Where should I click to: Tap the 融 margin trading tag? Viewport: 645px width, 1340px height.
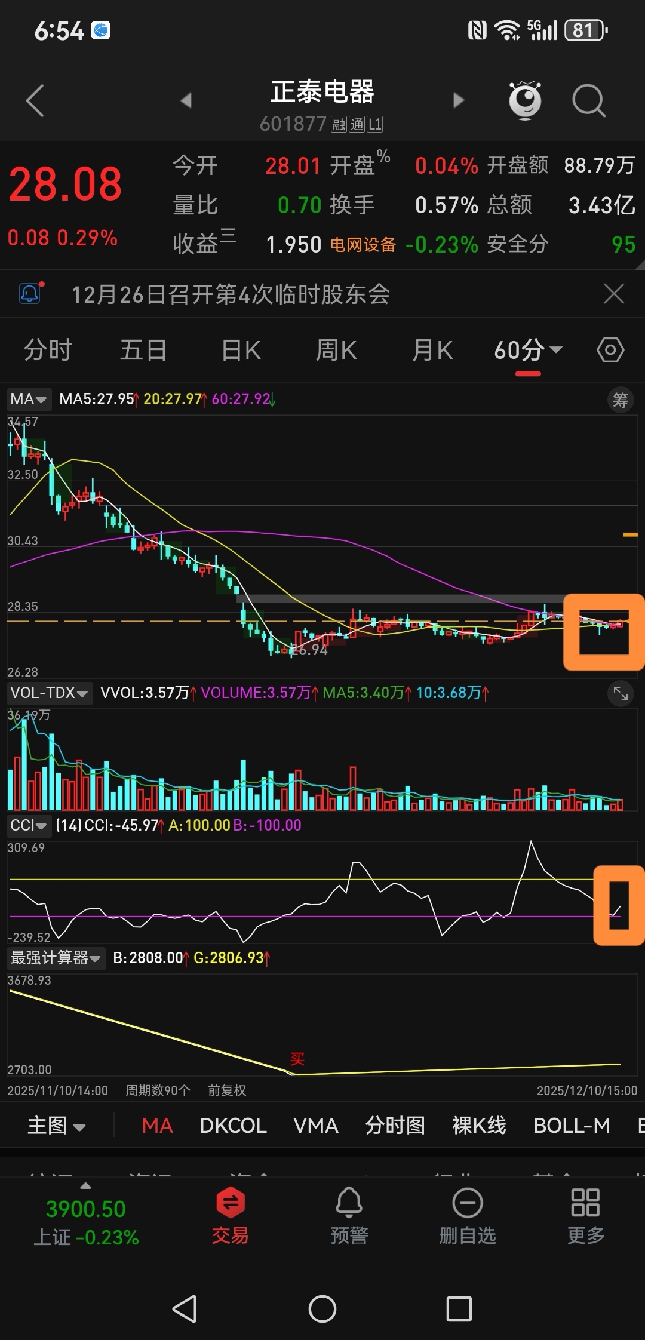[x=339, y=124]
